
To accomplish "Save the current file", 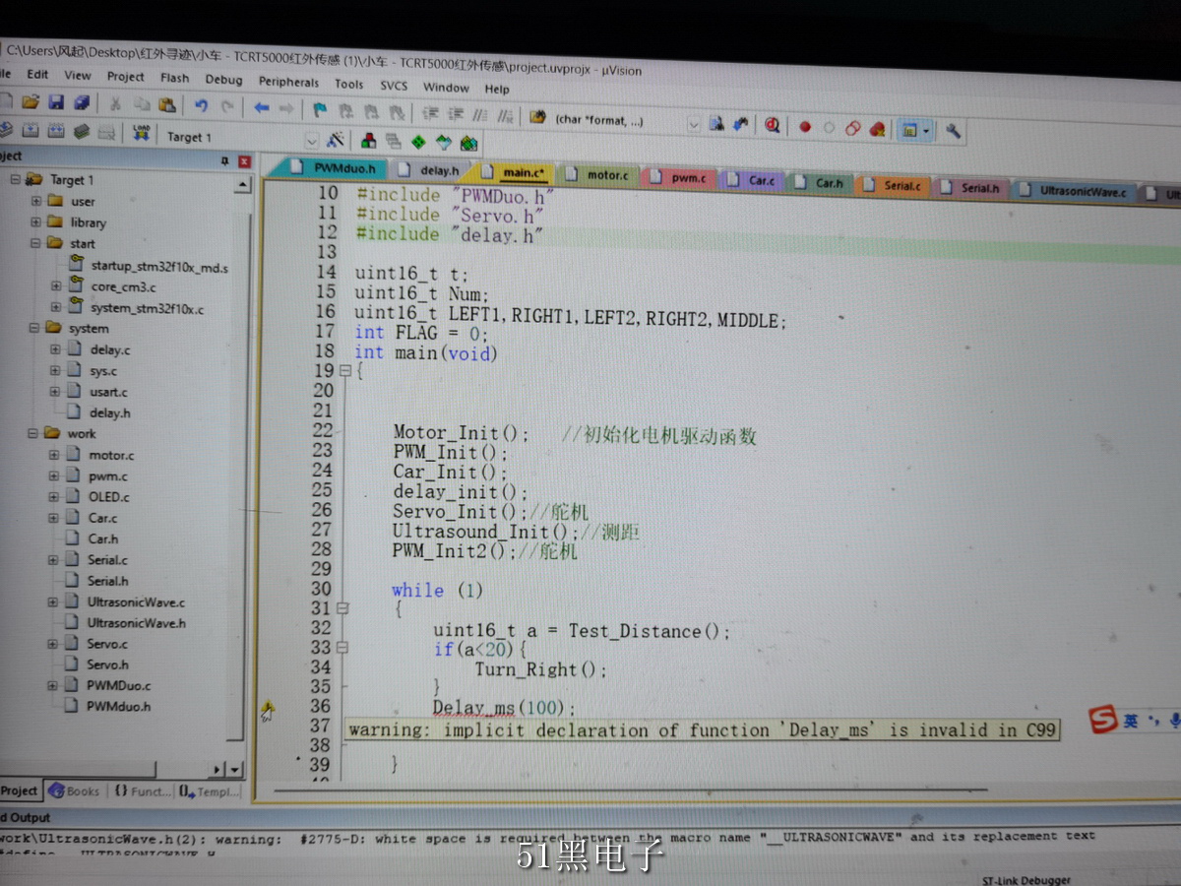I will pyautogui.click(x=56, y=103).
